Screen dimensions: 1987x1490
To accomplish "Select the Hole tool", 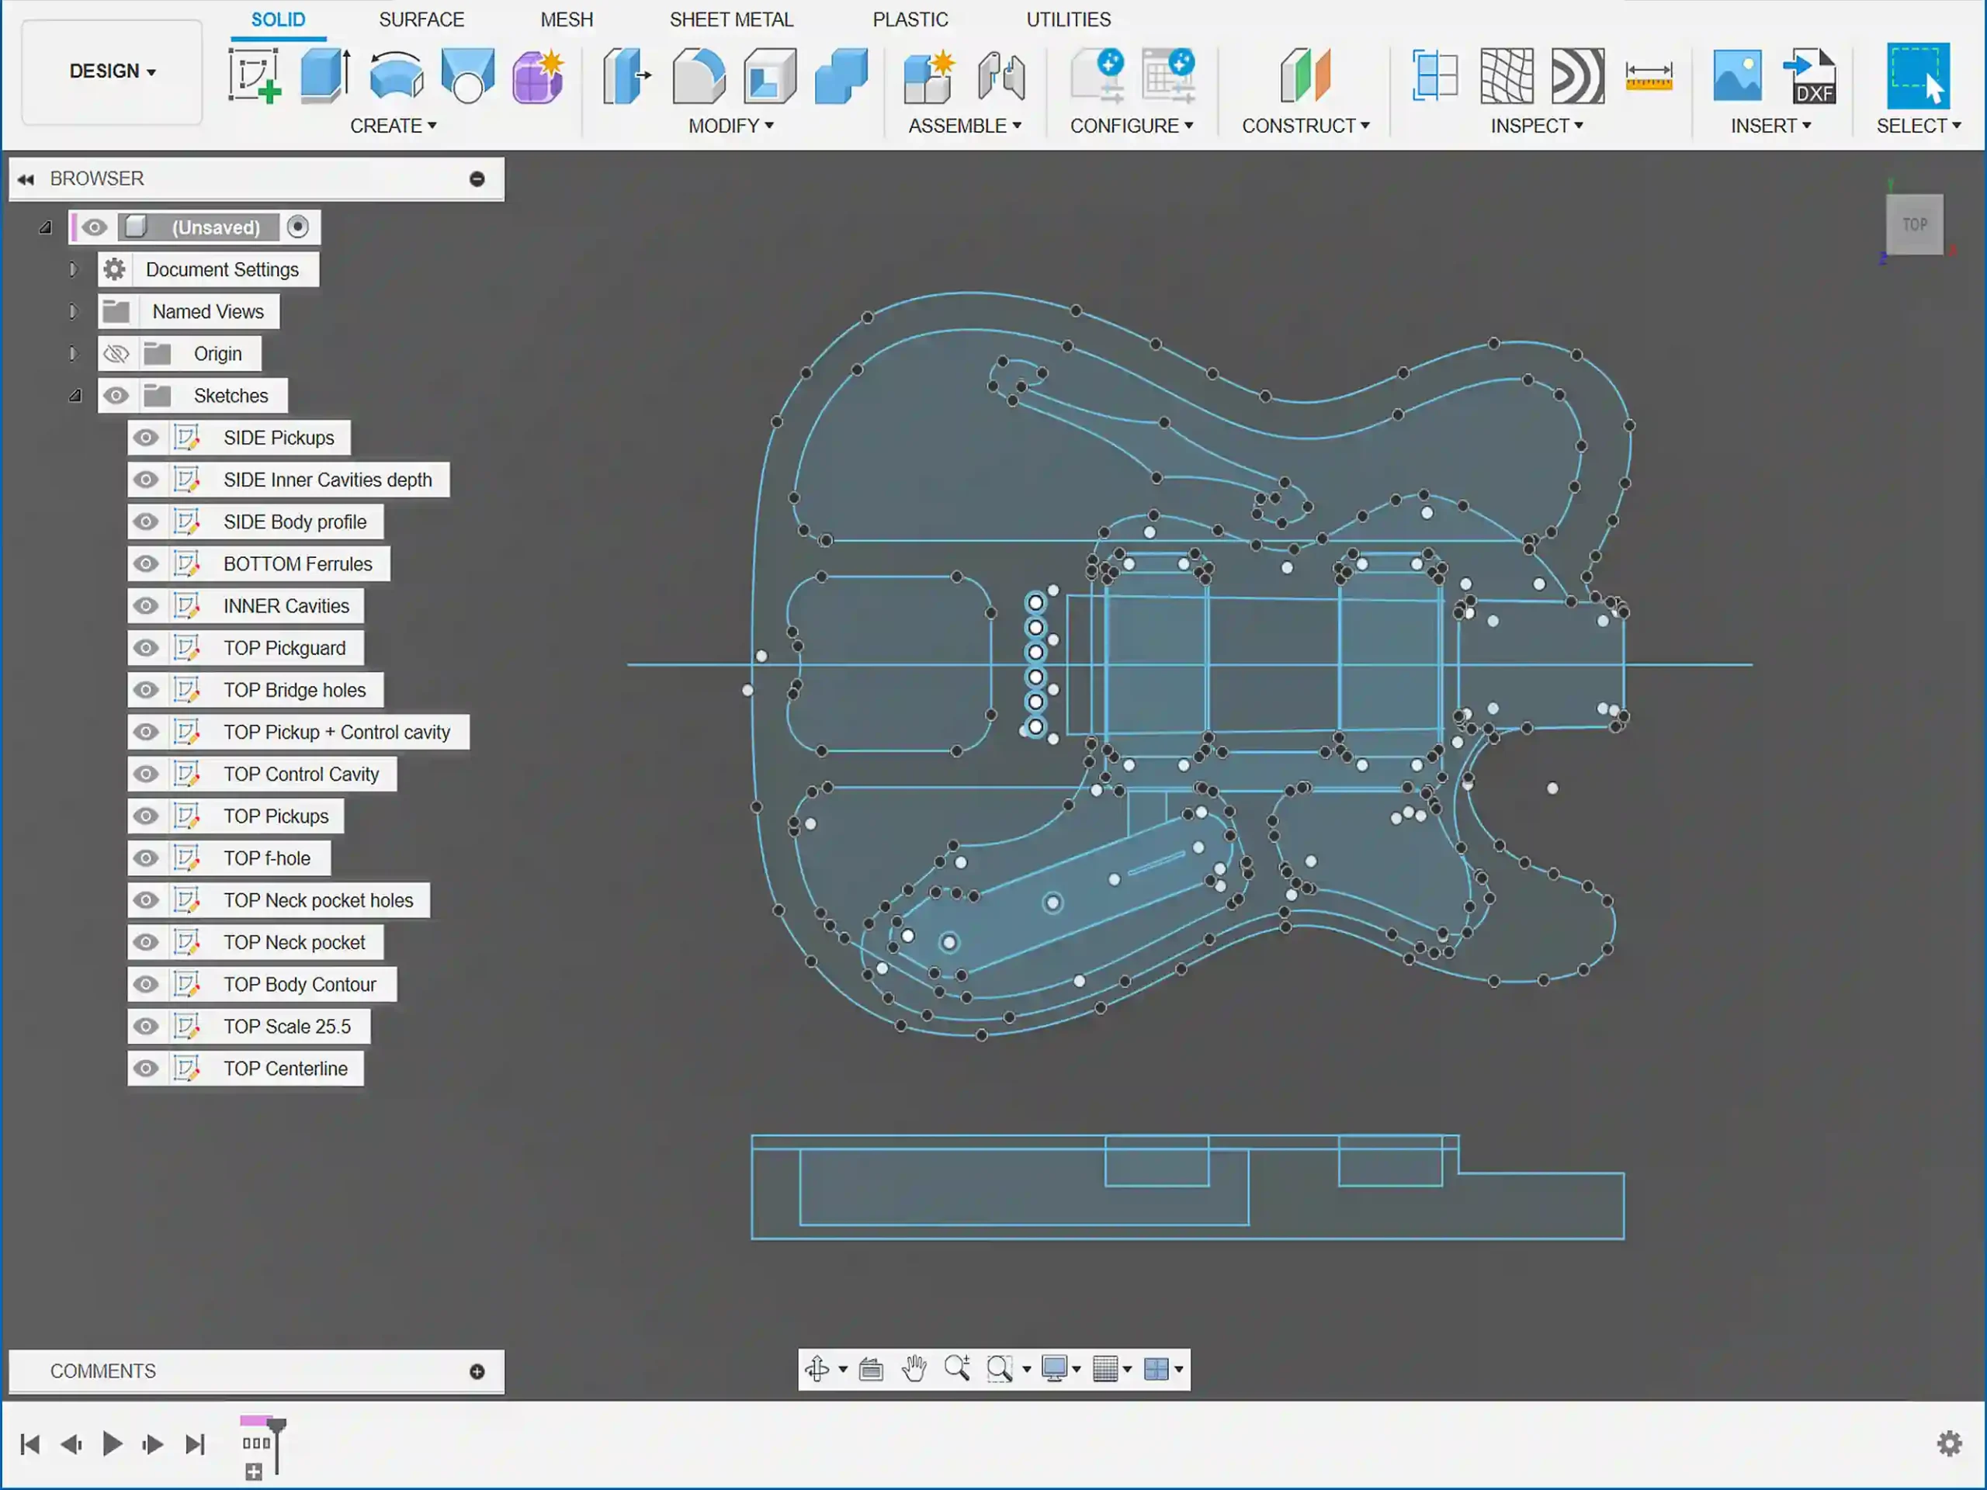I will (x=467, y=75).
